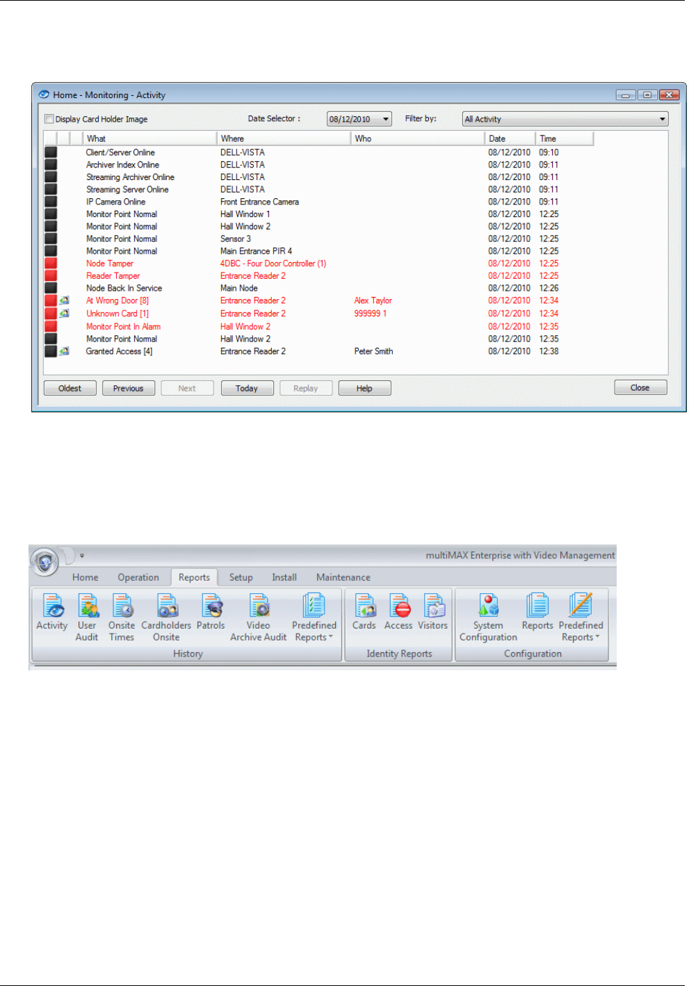This screenshot has height=986, width=689.
Task: Open the Visitors identity report
Action: pyautogui.click(x=433, y=613)
